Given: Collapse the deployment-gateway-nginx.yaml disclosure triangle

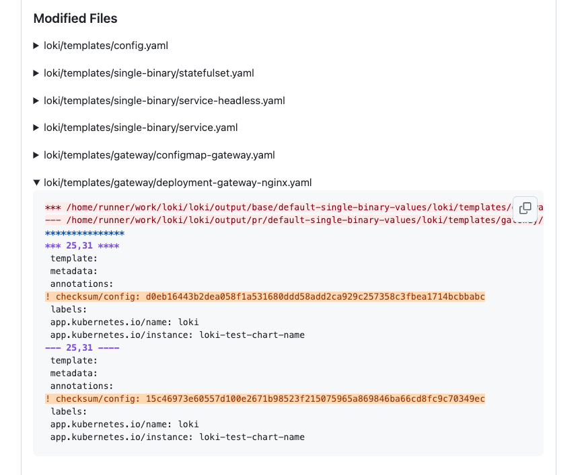Looking at the screenshot, I should click(x=36, y=183).
